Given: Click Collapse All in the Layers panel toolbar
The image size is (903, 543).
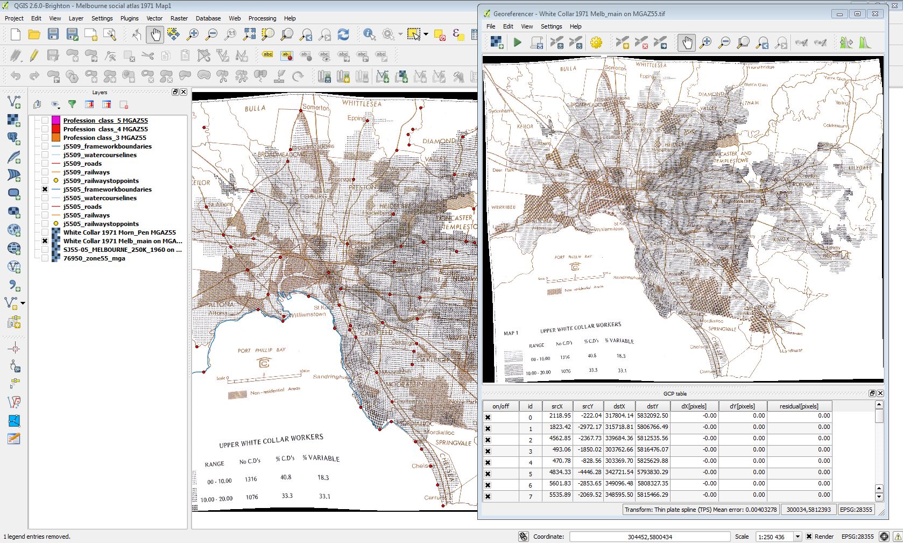Looking at the screenshot, I should click(107, 104).
